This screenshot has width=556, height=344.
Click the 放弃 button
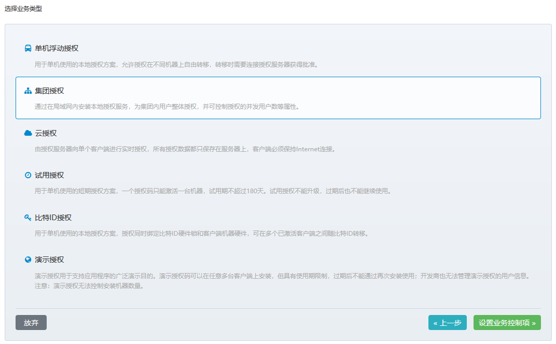(31, 322)
